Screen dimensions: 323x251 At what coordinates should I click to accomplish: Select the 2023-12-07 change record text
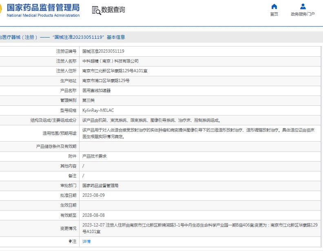point(200,228)
